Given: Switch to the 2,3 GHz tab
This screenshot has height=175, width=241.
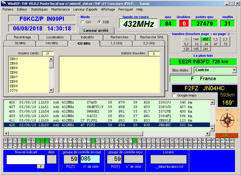Looking at the screenshot, I should point(149,43).
